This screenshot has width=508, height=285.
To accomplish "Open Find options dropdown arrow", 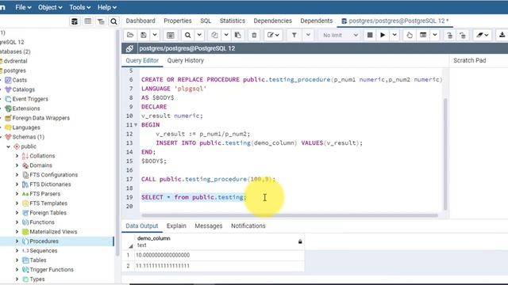I will coord(199,35).
